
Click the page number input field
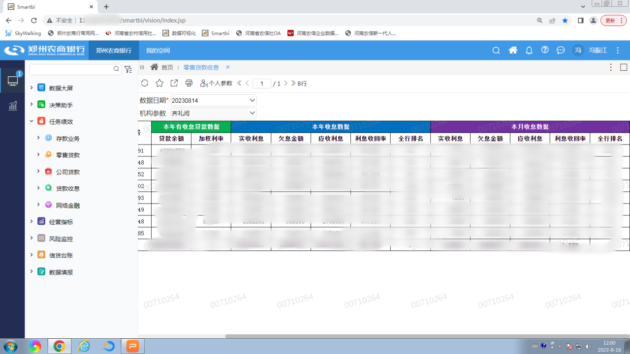tap(261, 84)
